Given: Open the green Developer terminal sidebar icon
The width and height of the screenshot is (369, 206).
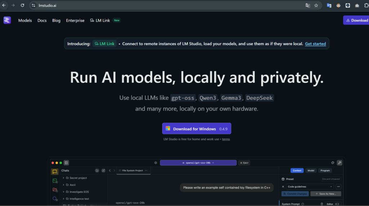Looking at the screenshot, I should pos(55,181).
